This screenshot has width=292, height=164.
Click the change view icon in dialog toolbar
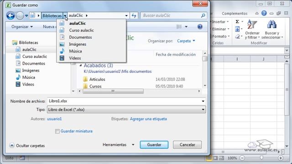click(x=179, y=27)
